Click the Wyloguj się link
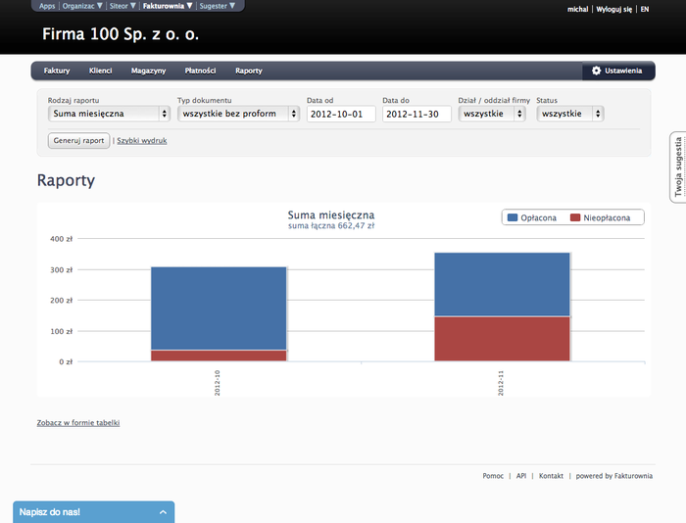This screenshot has width=686, height=523. click(613, 9)
